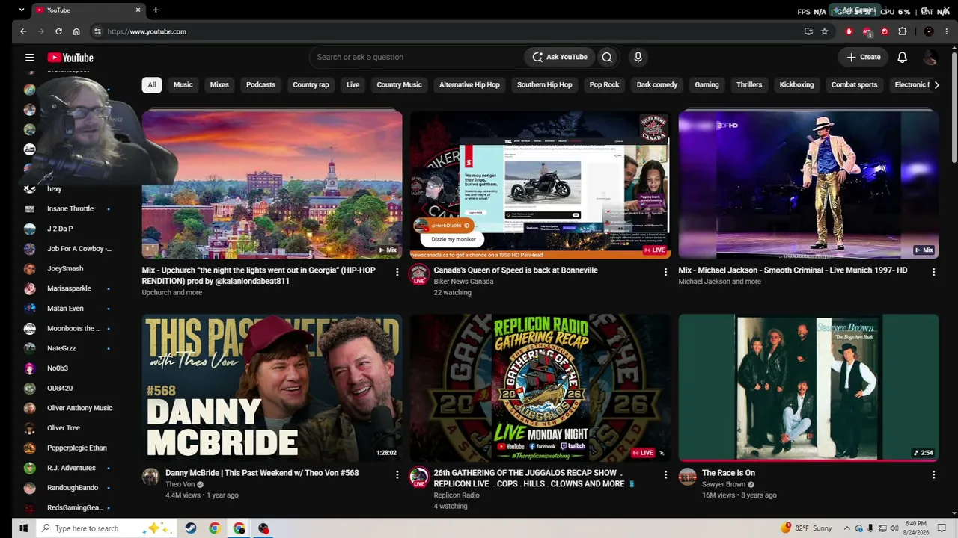Play the Replicon Radio Gathering Recap thumbnail
The height and width of the screenshot is (538, 958).
[x=540, y=387]
